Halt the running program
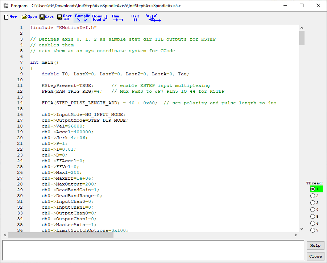 point(135,18)
